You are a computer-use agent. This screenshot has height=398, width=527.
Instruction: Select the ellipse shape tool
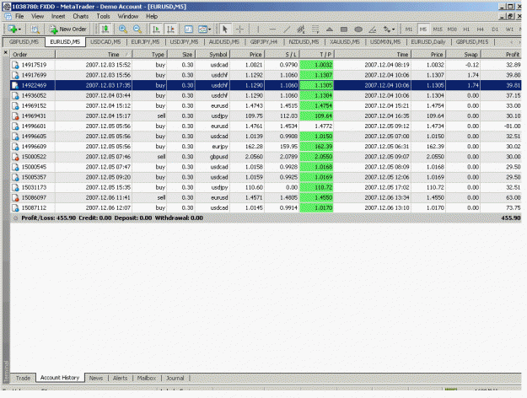point(358,30)
